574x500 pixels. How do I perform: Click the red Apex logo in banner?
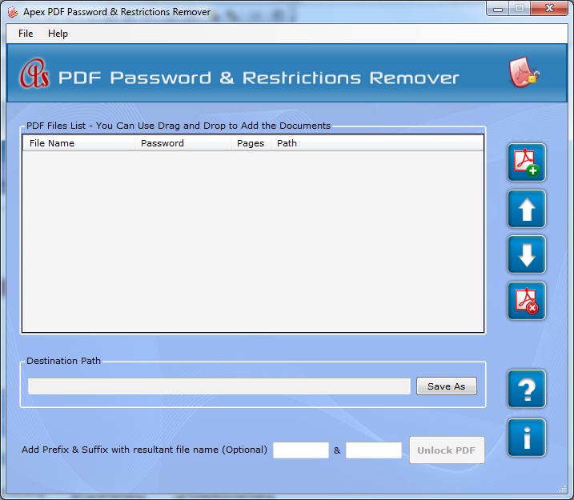click(x=34, y=74)
